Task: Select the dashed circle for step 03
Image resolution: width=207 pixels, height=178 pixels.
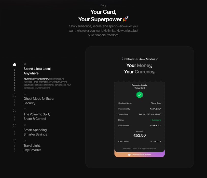Action: pyautogui.click(x=15, y=110)
